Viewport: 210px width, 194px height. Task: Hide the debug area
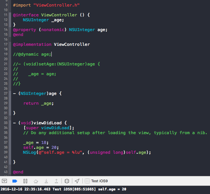pos(4,181)
